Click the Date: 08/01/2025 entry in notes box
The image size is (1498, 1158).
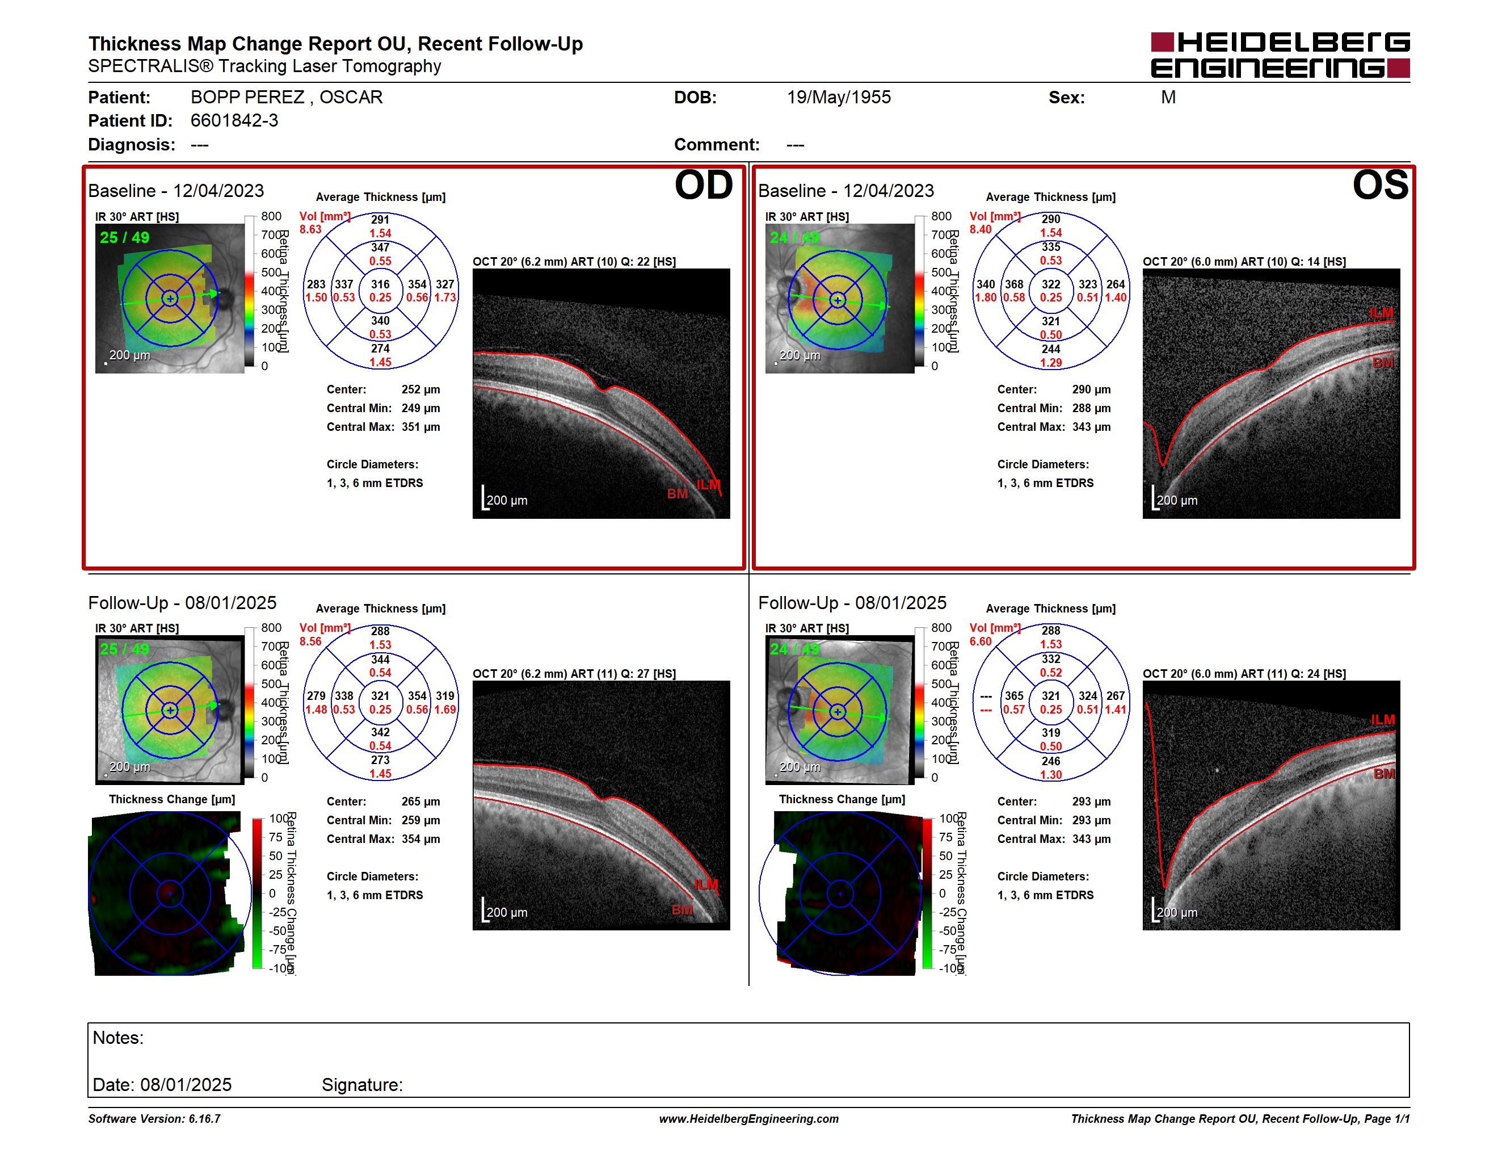[162, 1085]
